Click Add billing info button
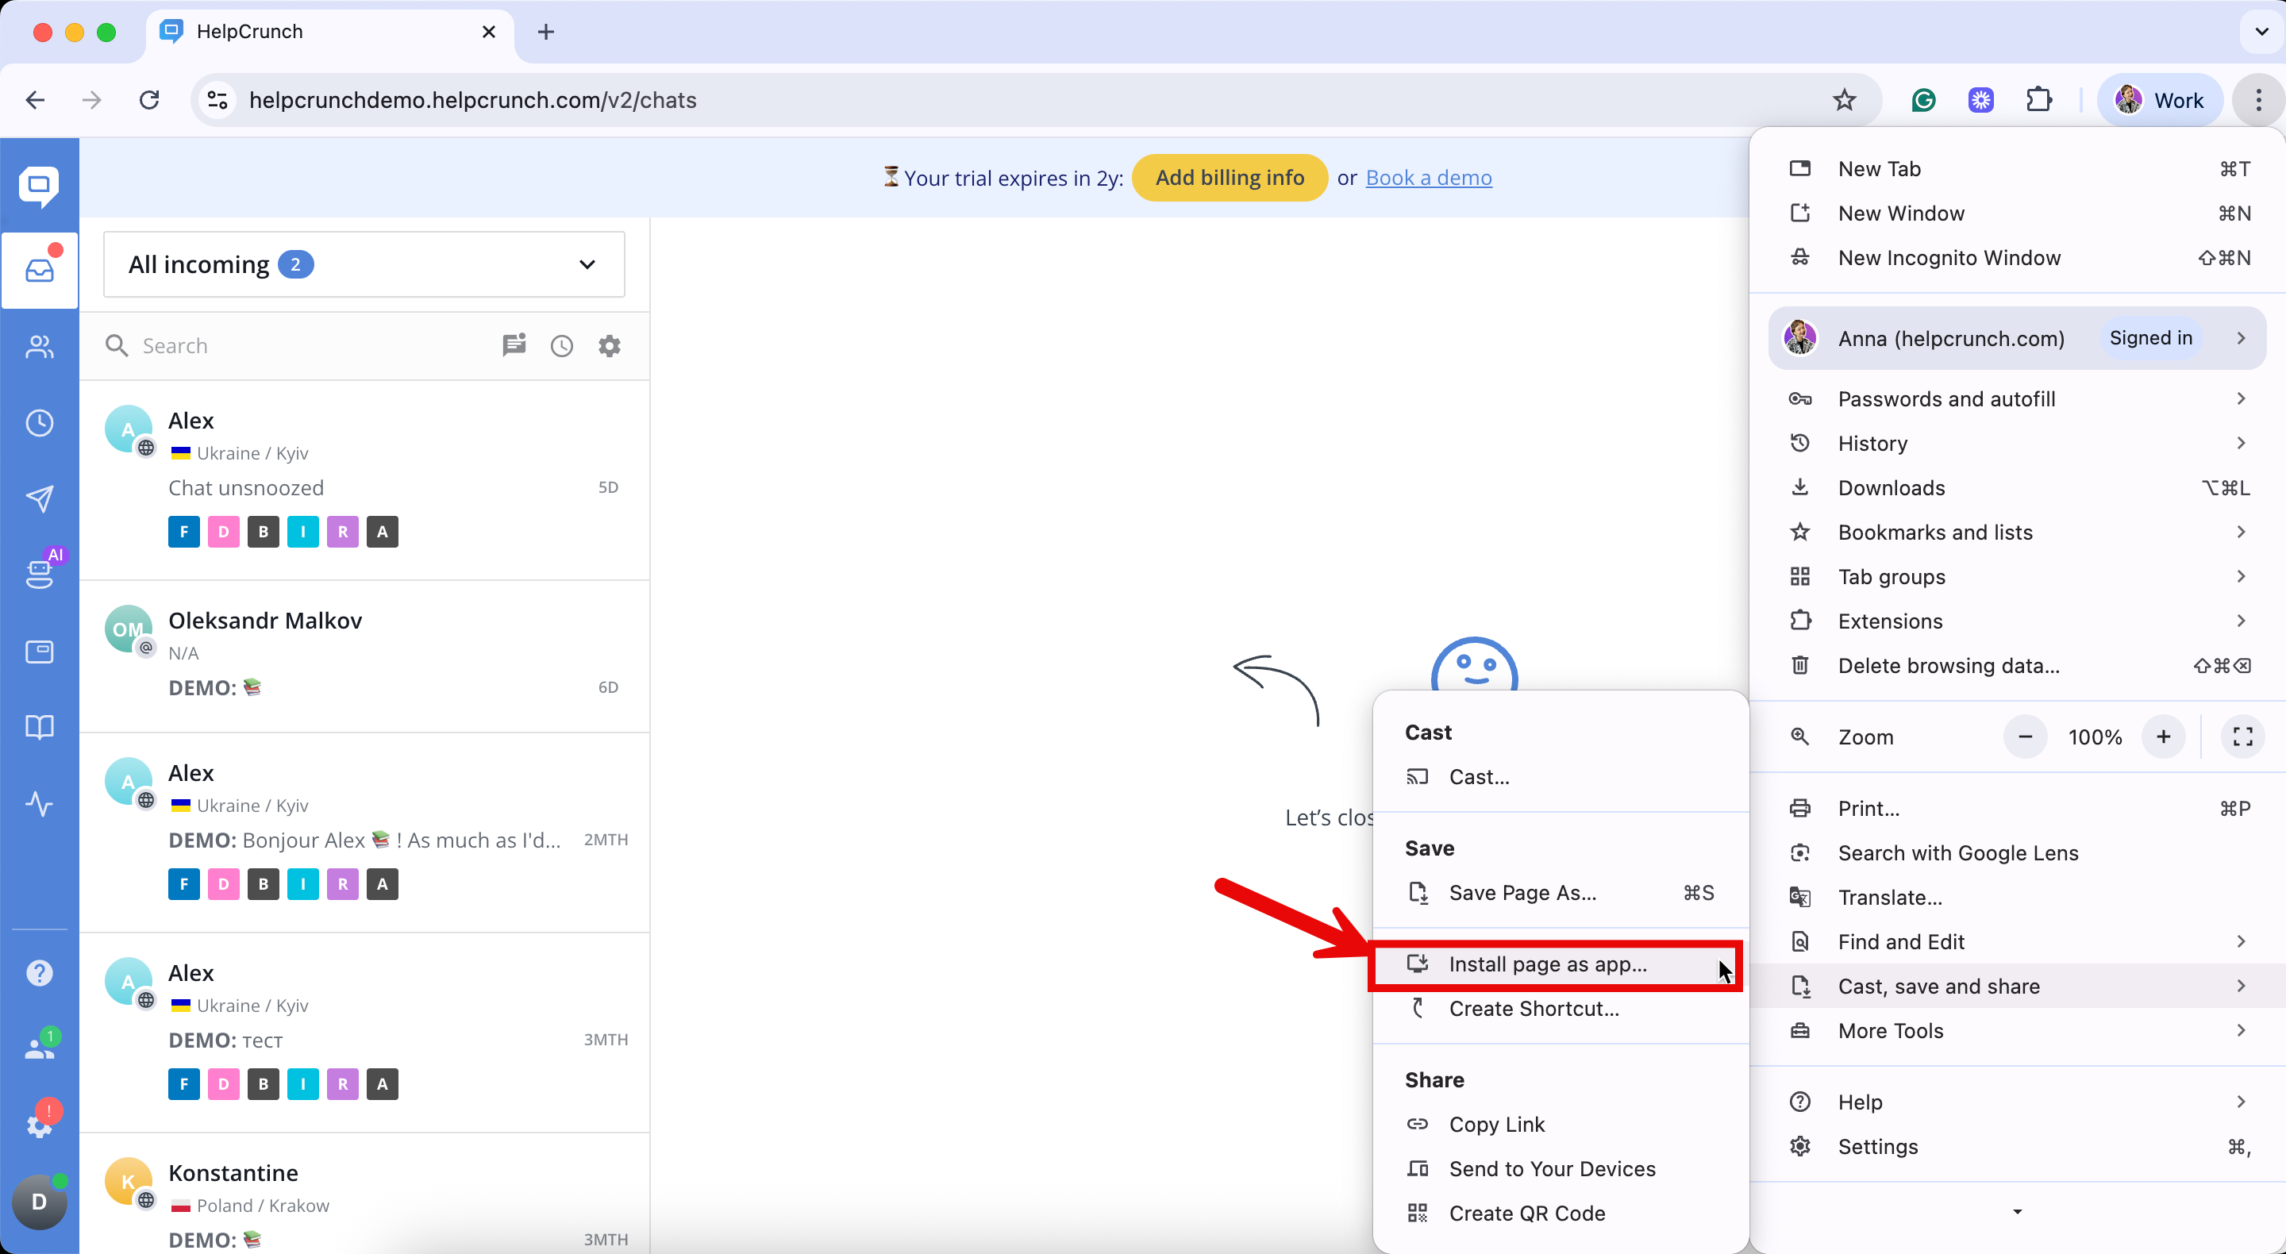The height and width of the screenshot is (1254, 2286). pos(1229,178)
